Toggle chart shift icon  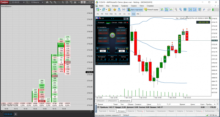coord(195,10)
